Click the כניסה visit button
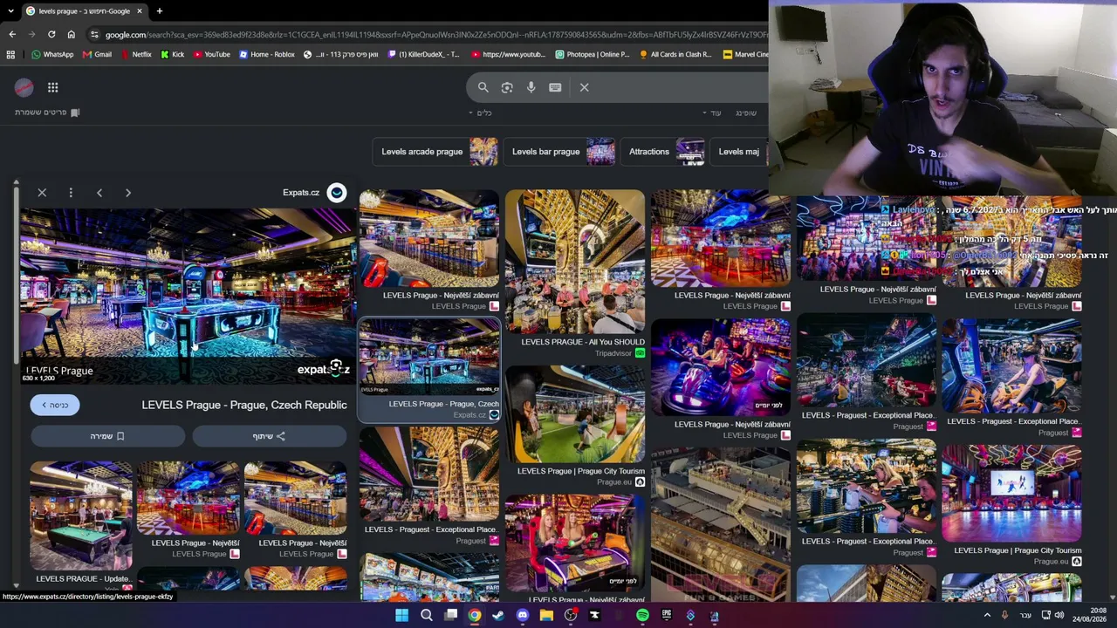Image resolution: width=1117 pixels, height=628 pixels. [x=55, y=405]
